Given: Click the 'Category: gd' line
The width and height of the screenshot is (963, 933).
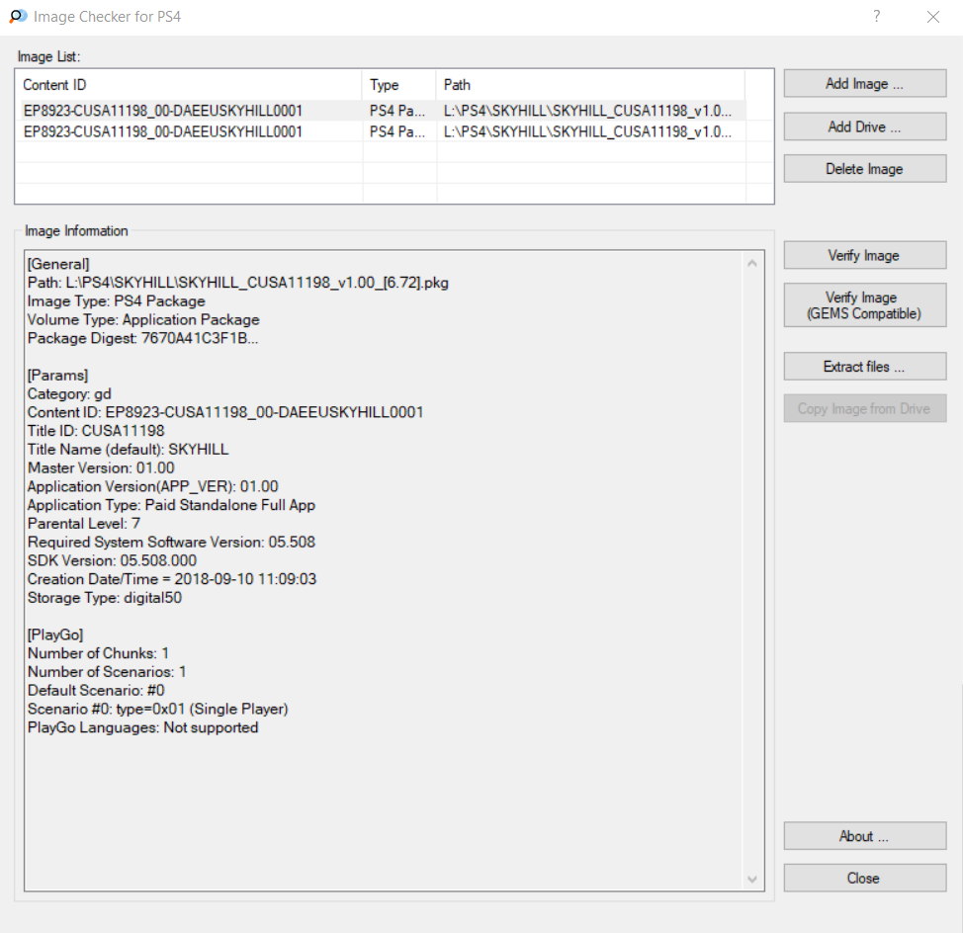Looking at the screenshot, I should (69, 393).
